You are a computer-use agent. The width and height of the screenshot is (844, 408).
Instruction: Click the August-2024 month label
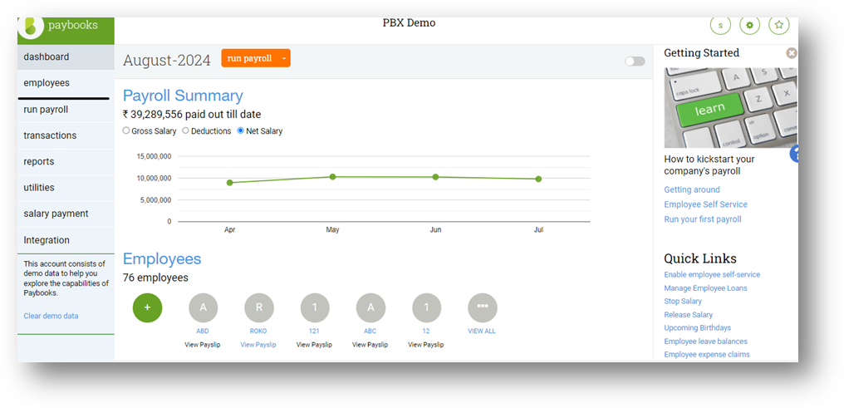(x=167, y=61)
